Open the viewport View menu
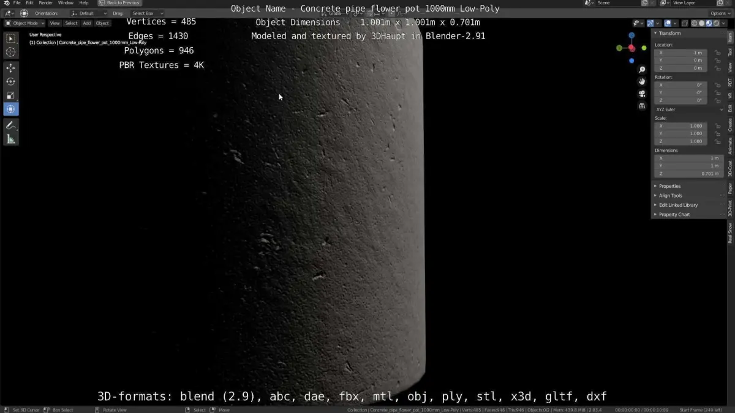 55,23
